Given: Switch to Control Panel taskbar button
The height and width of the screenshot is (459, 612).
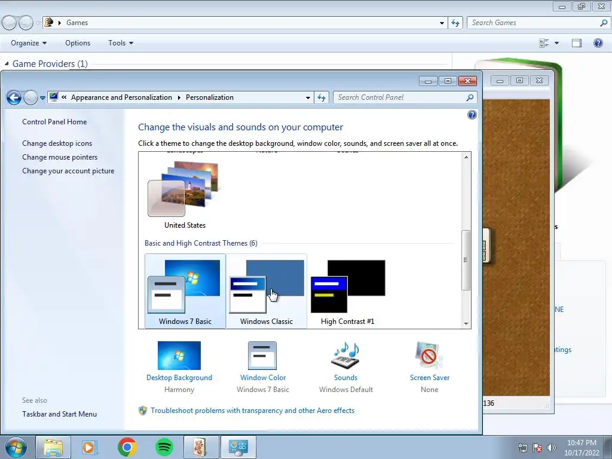Looking at the screenshot, I should coord(238,447).
